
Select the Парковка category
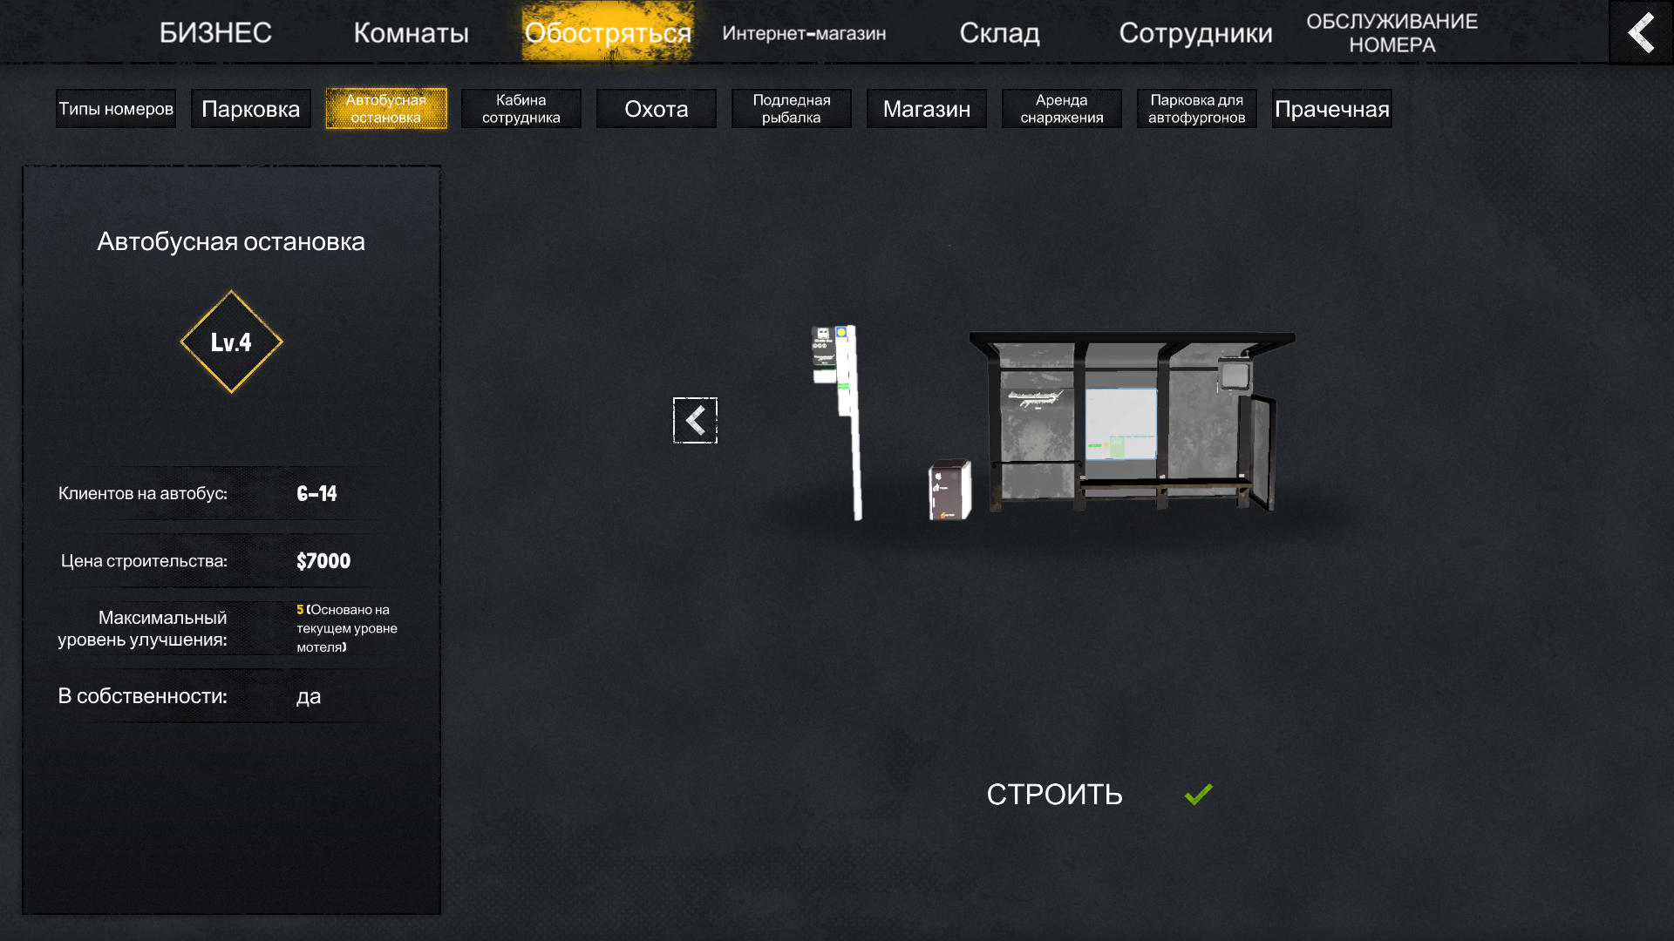coord(251,109)
